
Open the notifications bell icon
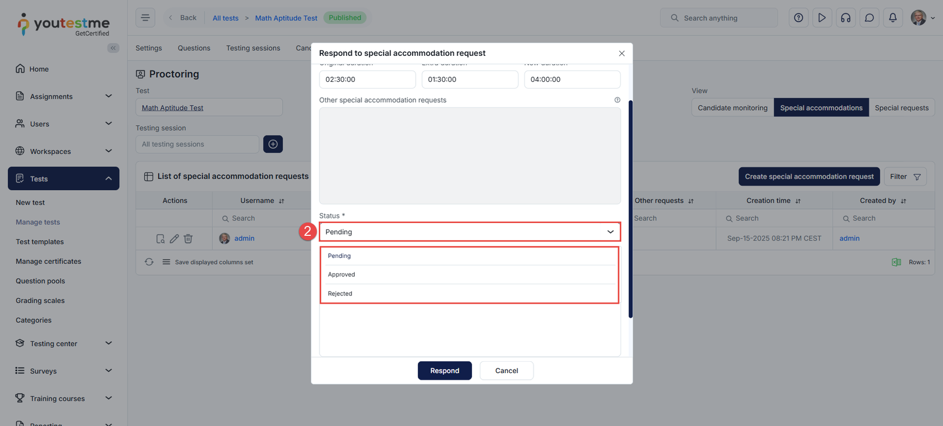coord(892,18)
